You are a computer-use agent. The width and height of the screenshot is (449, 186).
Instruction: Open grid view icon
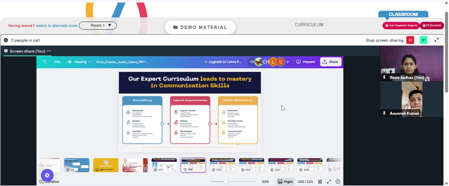[x=320, y=182]
